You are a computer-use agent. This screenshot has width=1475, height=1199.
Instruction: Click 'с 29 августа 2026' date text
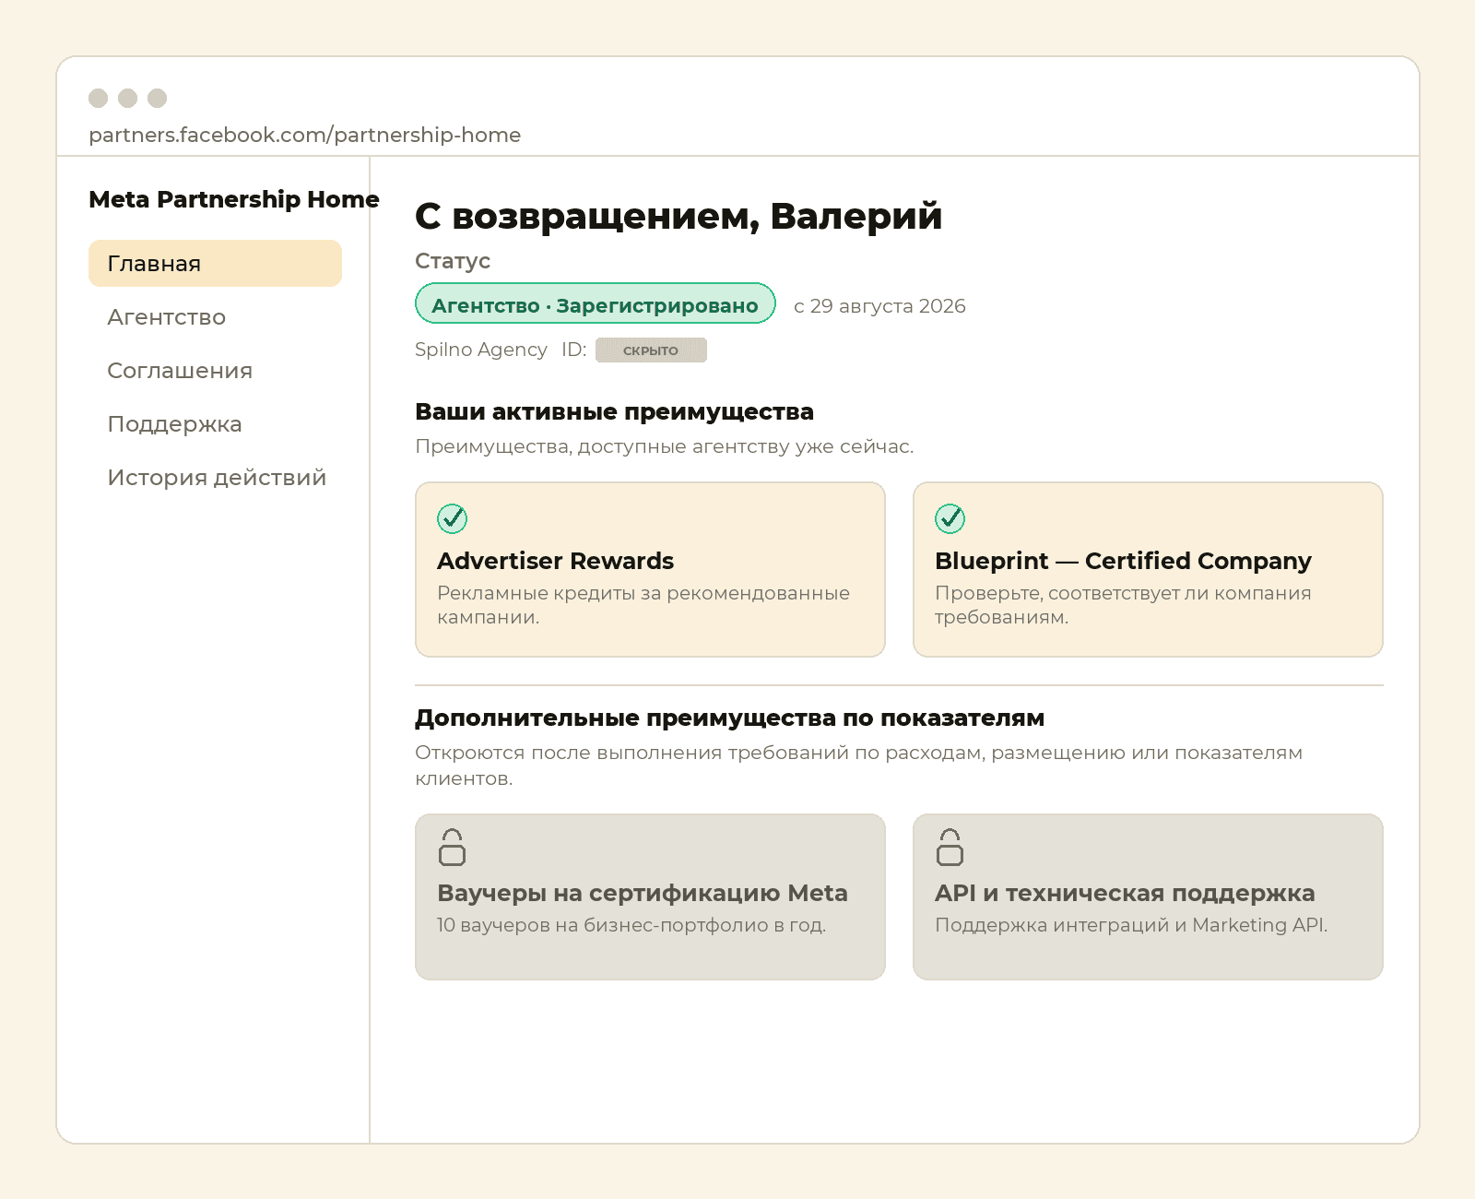point(879,306)
